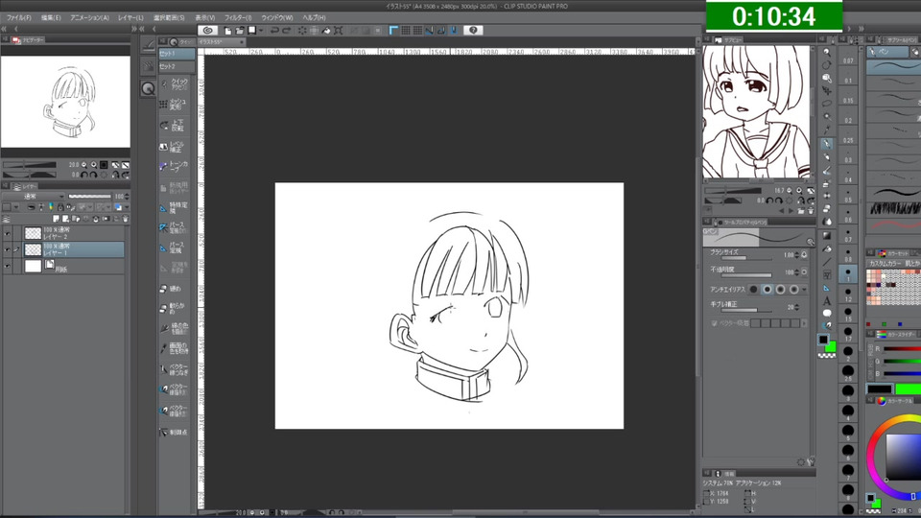The image size is (921, 518).
Task: Open the アニメーション(A) menu
Action: tap(89, 18)
